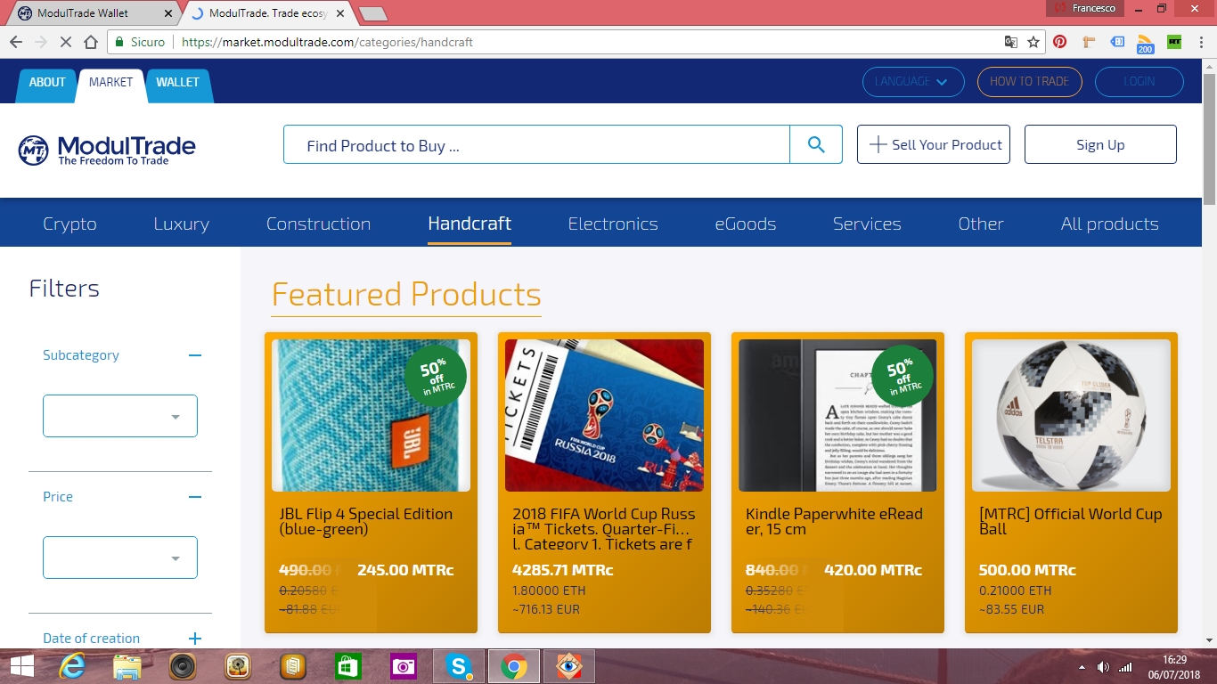This screenshot has height=684, width=1217.
Task: Click the JBL speaker product image
Action: (371, 415)
